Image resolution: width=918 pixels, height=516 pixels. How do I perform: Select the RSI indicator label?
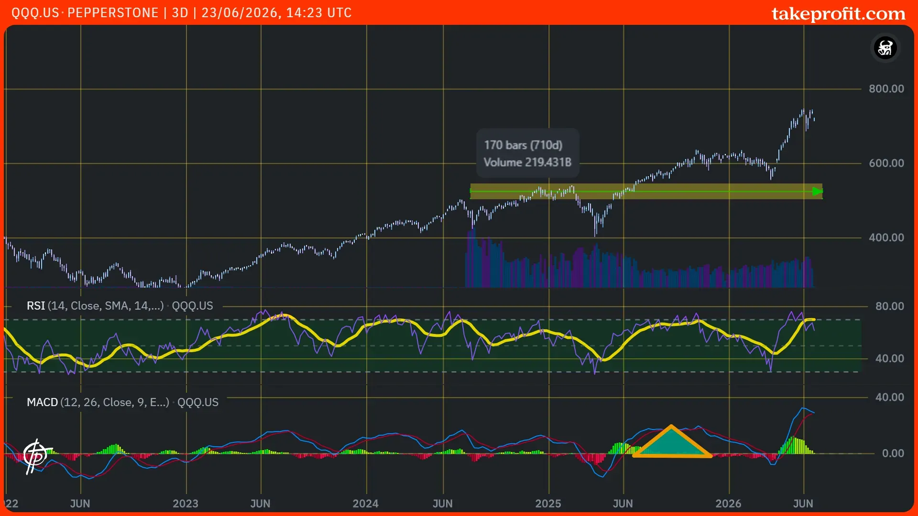pyautogui.click(x=120, y=306)
